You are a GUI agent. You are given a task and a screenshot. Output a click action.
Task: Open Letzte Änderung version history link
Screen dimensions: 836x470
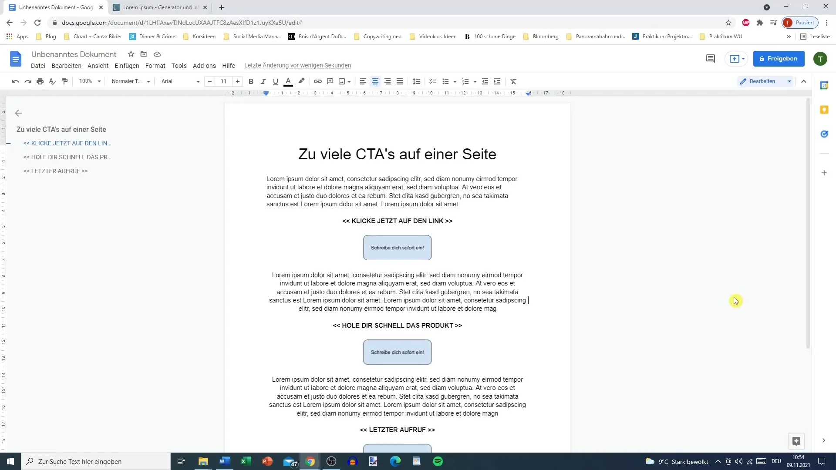(x=297, y=66)
